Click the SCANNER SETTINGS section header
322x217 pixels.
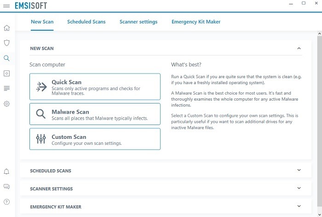pyautogui.click(x=166, y=188)
